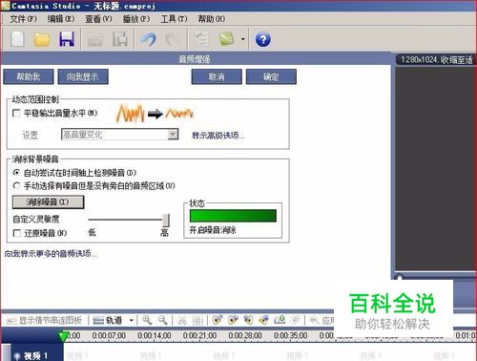The height and width of the screenshot is (361, 477).
Task: Undo with the blue curved arrow
Action: tap(149, 39)
